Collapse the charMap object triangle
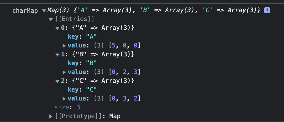Viewport: 284px width, 122px height. 44,11
